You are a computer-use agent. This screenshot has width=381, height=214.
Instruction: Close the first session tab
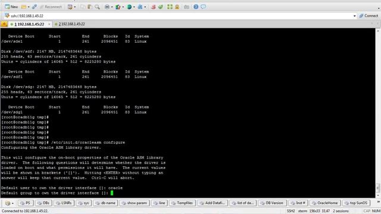49,24
